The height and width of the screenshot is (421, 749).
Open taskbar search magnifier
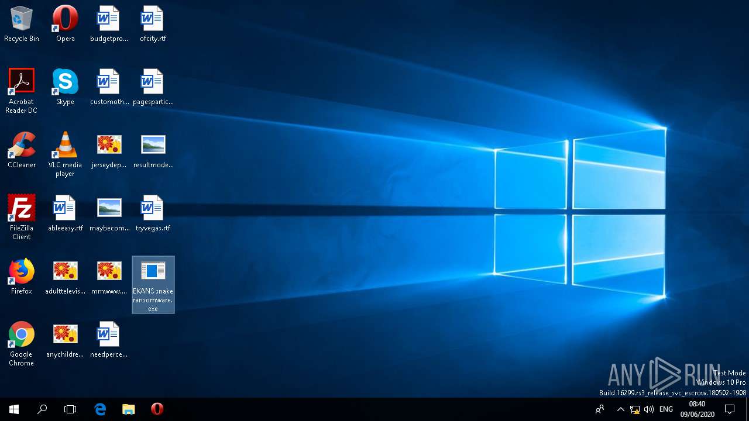(x=42, y=409)
